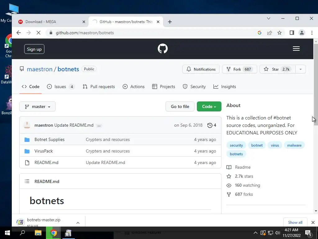Click the page vertical scrollbar thumb
Viewport: 318px width, 239px height.
316,84
